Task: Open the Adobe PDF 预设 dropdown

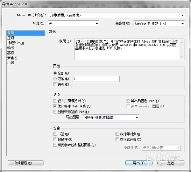Action: 116,15
